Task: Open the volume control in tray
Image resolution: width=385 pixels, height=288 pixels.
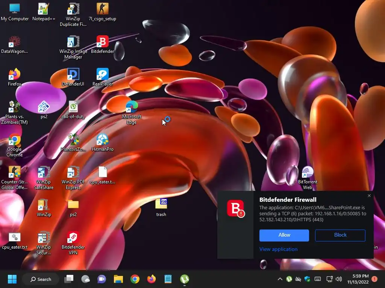Action: pyautogui.click(x=339, y=279)
